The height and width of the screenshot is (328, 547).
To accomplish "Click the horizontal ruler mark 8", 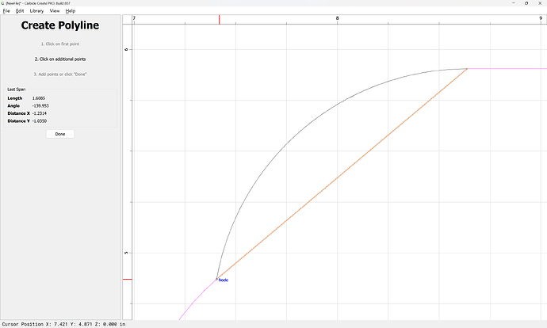I will point(337,18).
